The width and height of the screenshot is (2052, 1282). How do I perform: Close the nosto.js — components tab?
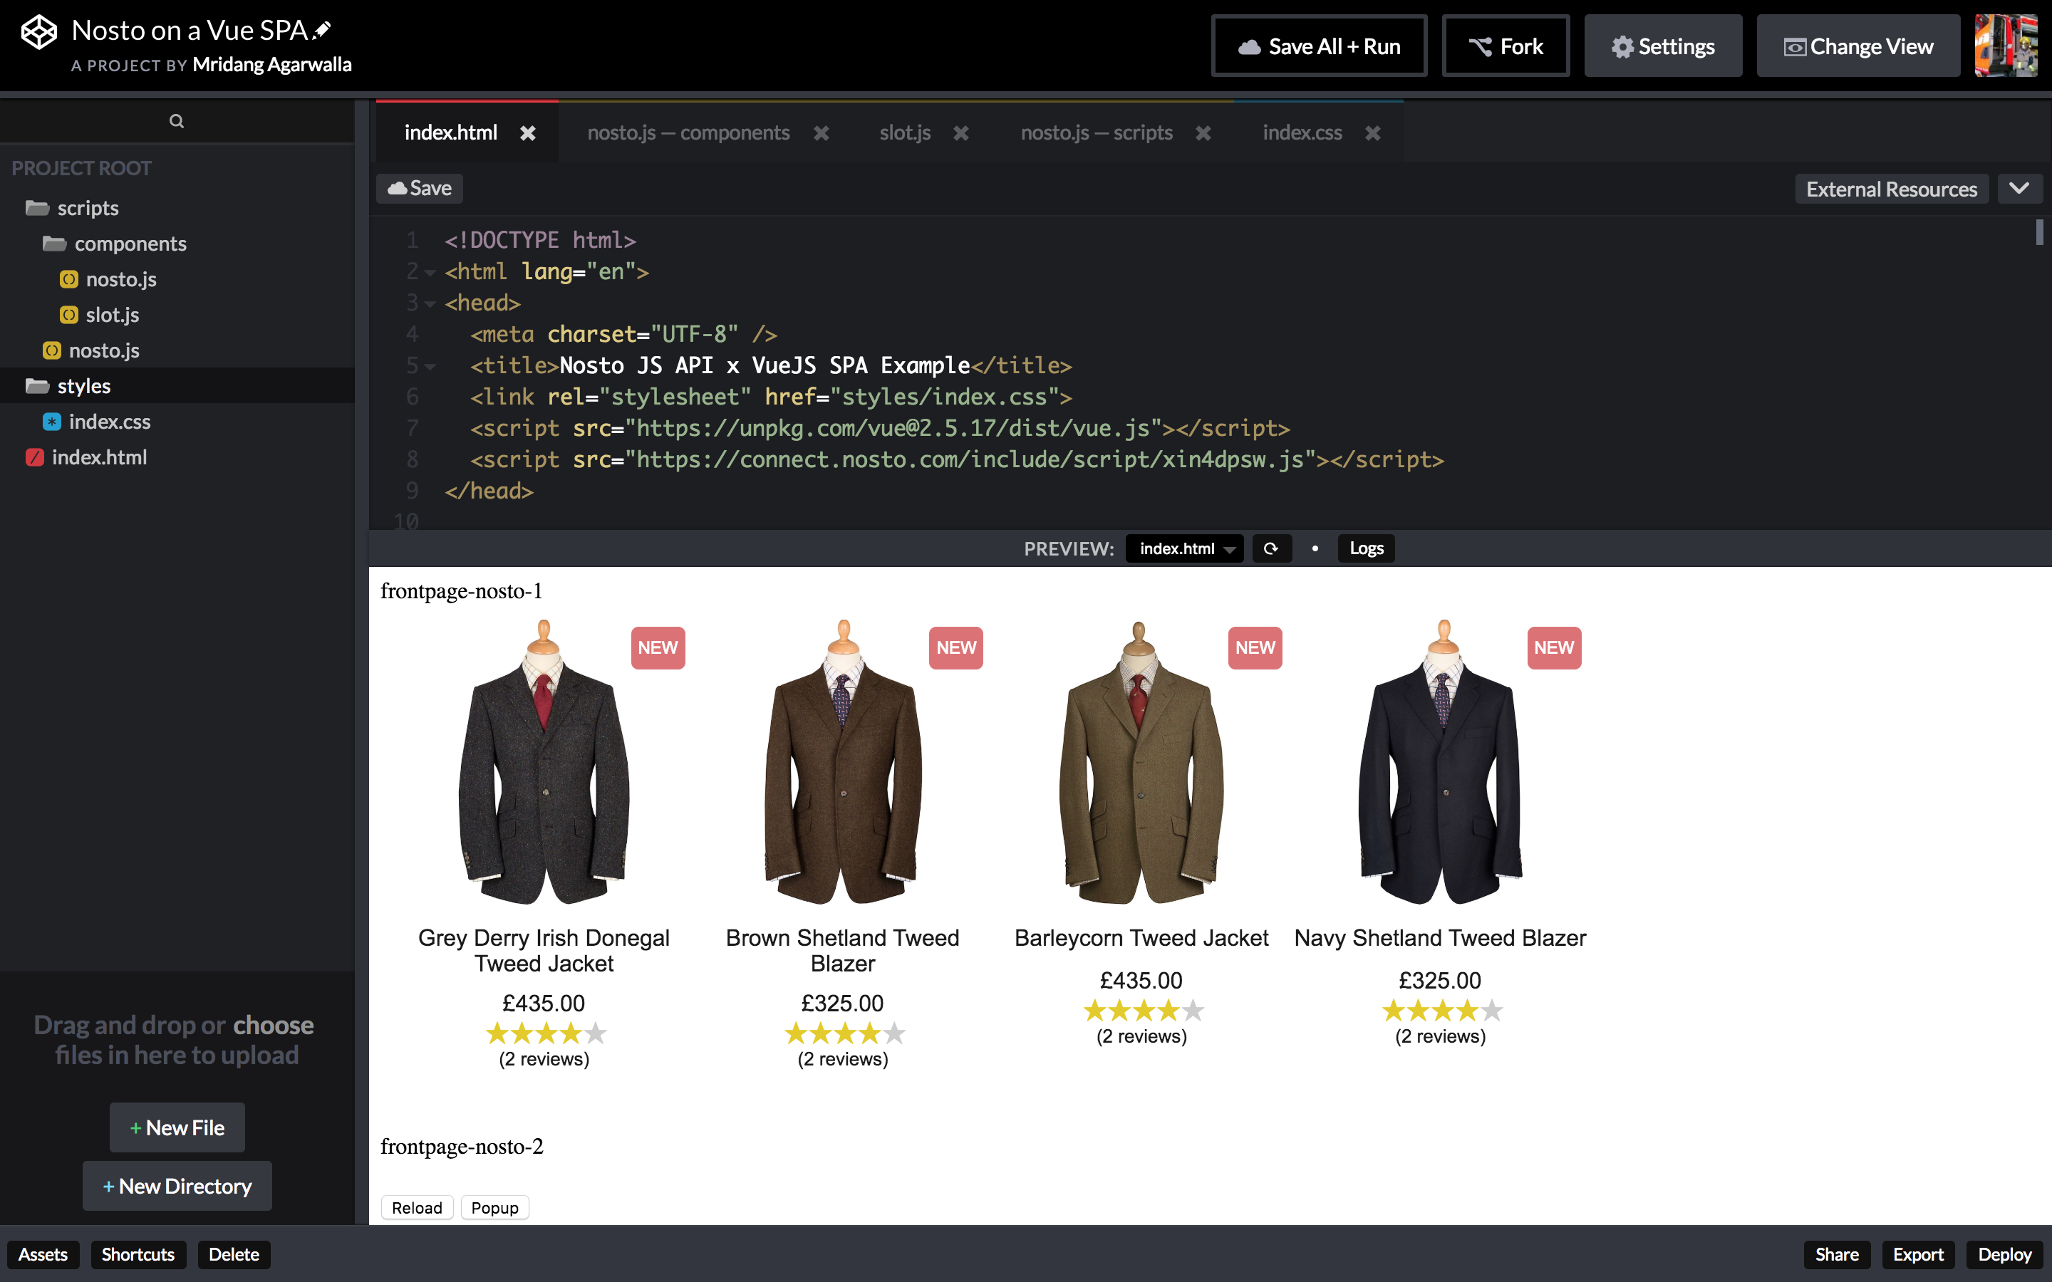(x=822, y=133)
